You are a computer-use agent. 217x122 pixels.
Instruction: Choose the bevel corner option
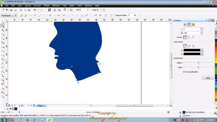(193, 37)
